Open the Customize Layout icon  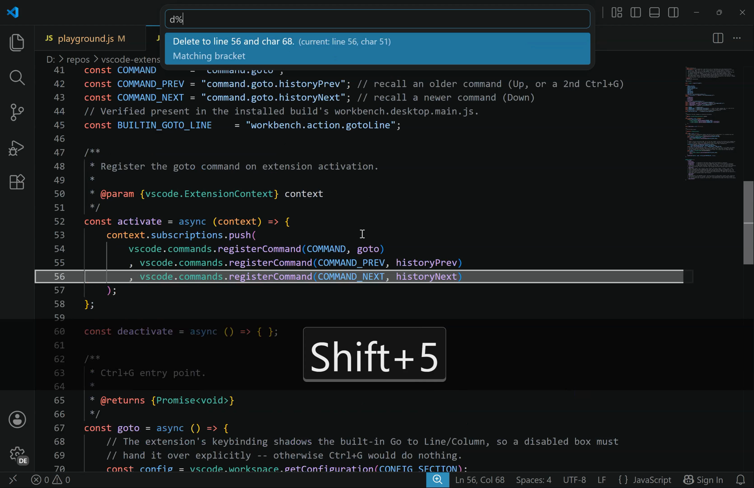point(617,13)
